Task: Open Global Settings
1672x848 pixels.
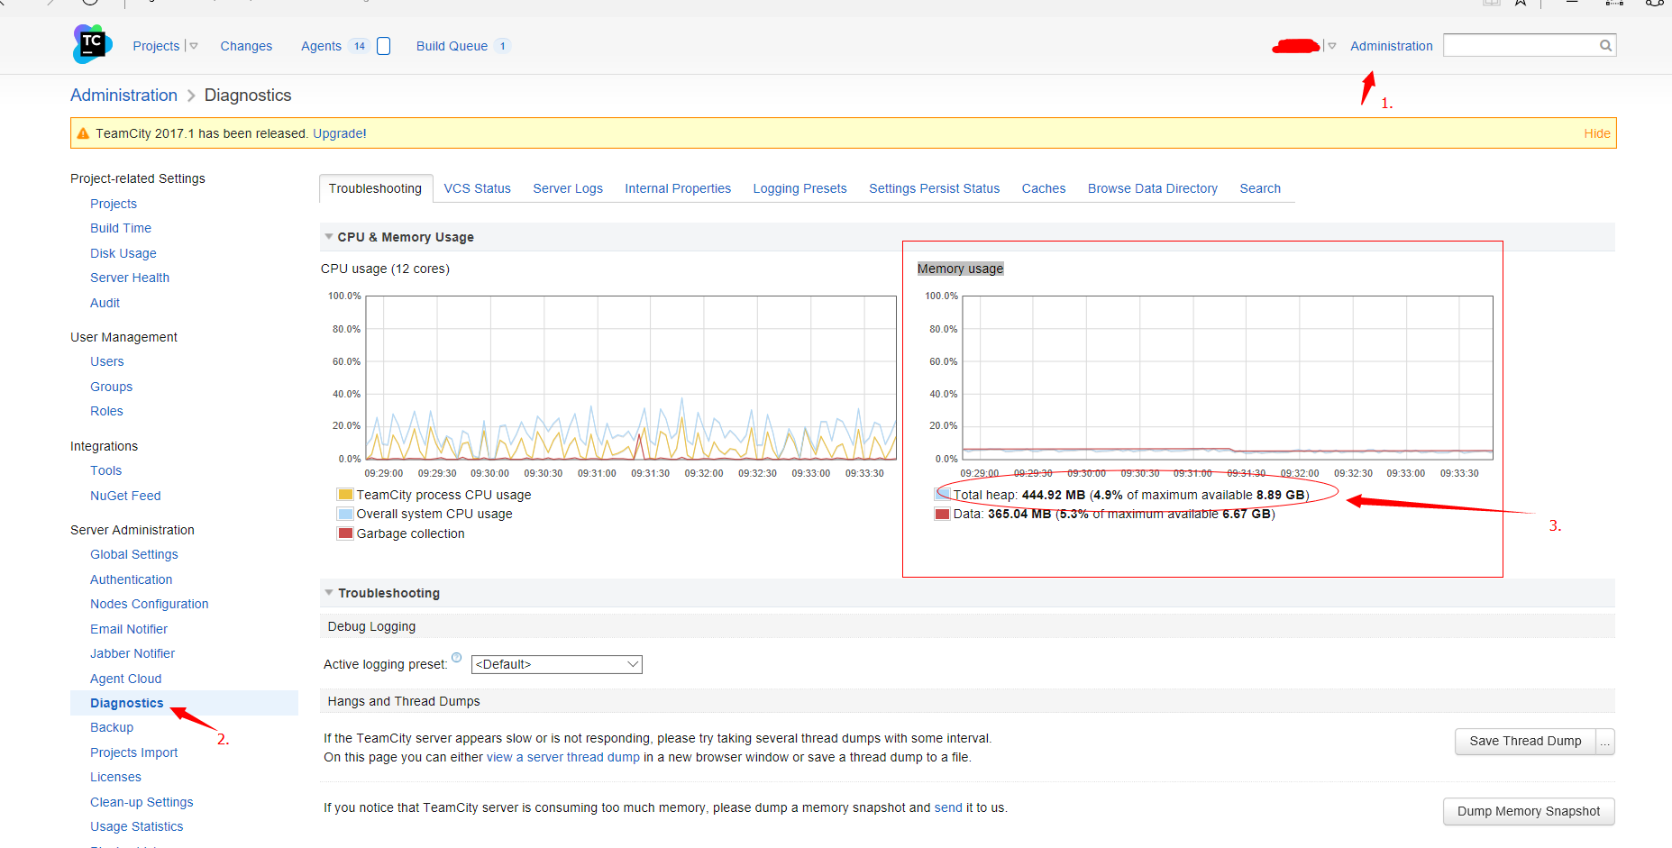Action: (134, 554)
